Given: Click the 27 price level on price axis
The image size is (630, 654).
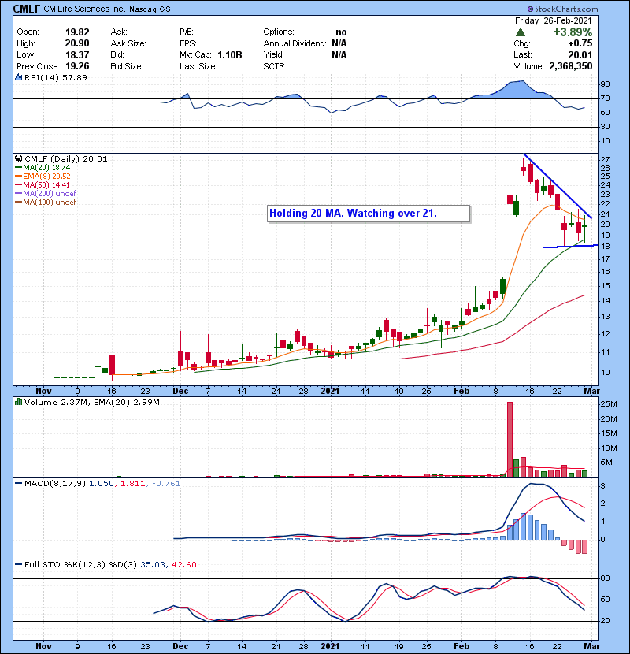Looking at the screenshot, I should click(605, 160).
